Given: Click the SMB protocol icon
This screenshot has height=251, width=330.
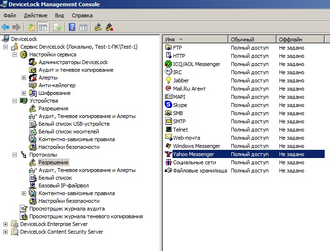Looking at the screenshot, I should pos(168,113).
